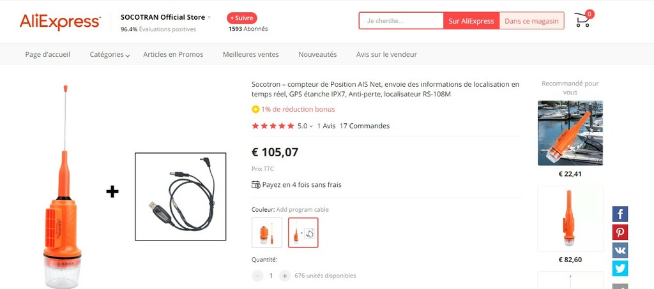This screenshot has width=654, height=289.
Task: Click the yellow bonus reduction coin icon
Action: pos(255,110)
